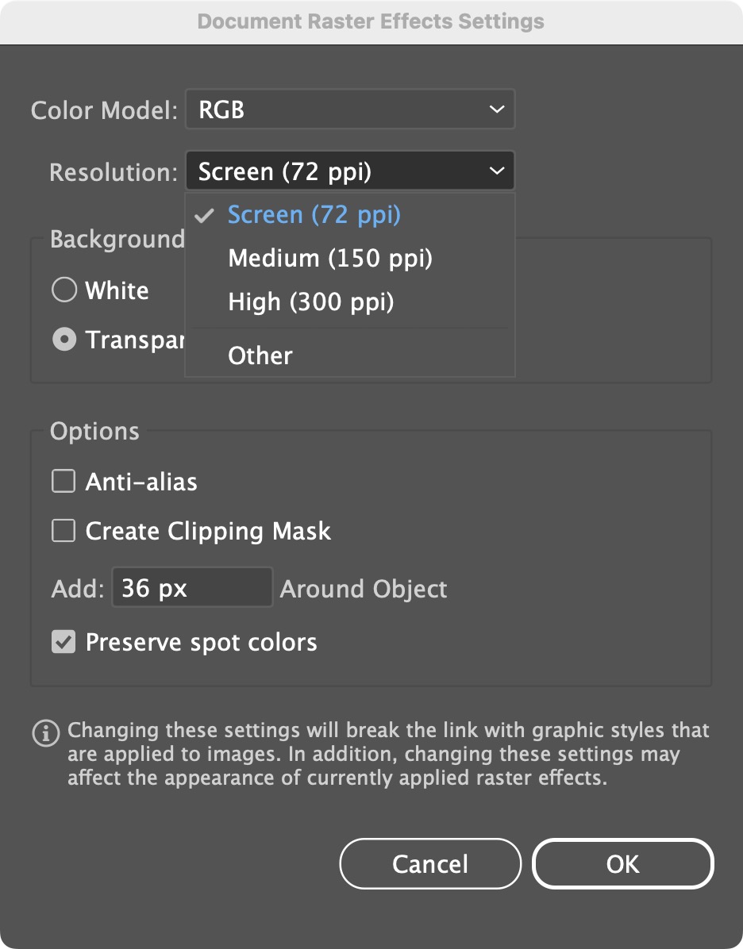The width and height of the screenshot is (743, 949).
Task: Choose Screen (72 ppi) from the list
Action: (x=314, y=215)
